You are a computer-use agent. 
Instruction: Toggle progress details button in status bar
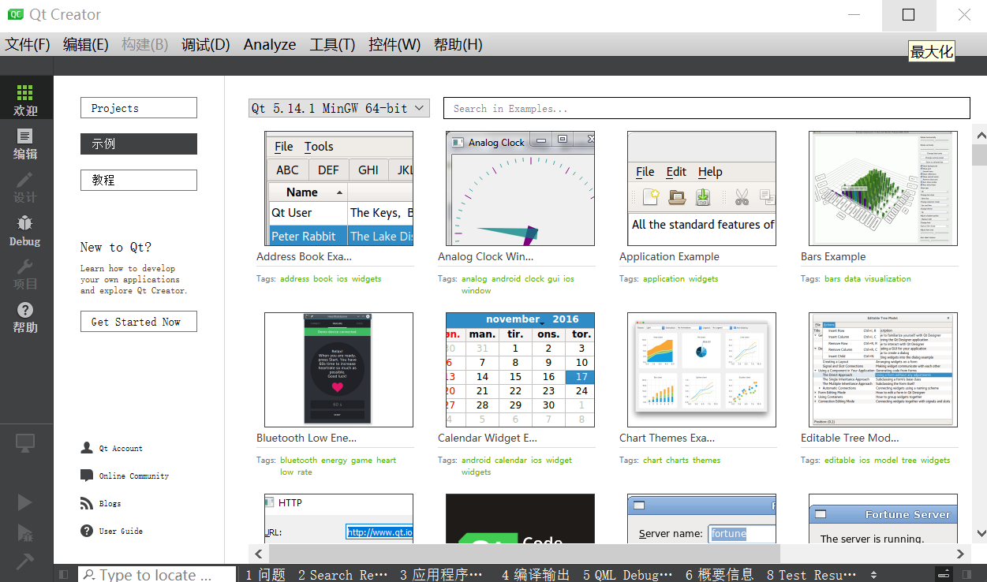click(x=942, y=574)
